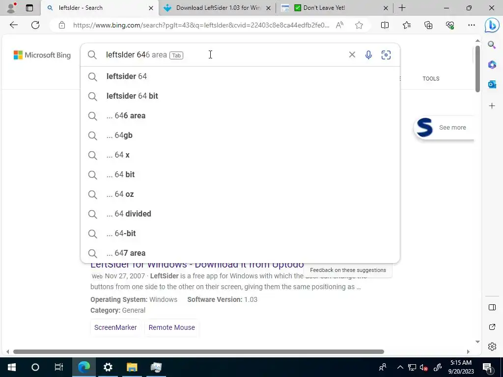Open a new browser tab

pos(402,8)
